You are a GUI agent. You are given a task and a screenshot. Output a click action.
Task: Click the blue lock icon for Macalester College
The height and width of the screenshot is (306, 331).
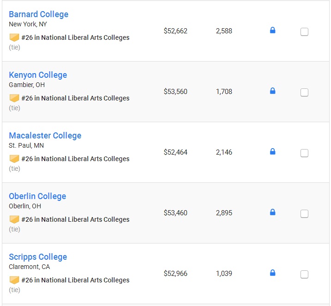(273, 151)
